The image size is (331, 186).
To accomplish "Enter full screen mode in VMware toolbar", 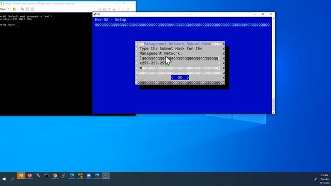I will coord(27,9).
